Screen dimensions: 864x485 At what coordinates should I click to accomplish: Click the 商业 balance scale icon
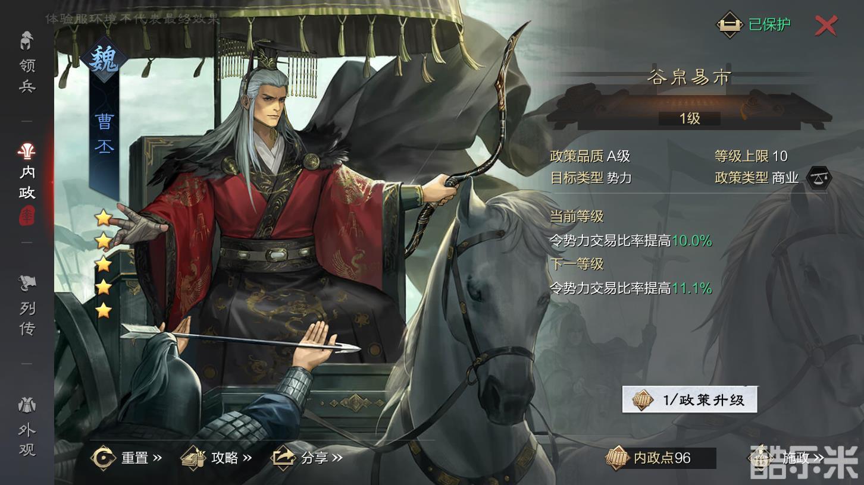pos(819,178)
